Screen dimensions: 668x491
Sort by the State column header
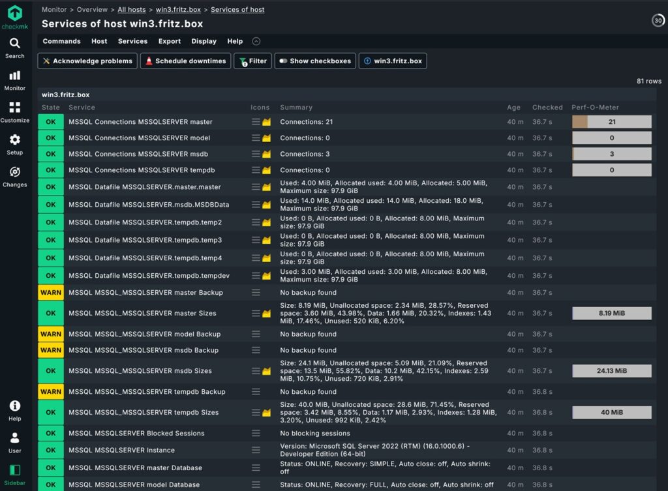coord(51,108)
